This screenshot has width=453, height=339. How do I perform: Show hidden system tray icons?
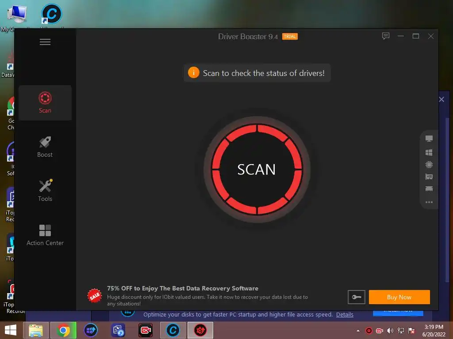click(358, 331)
